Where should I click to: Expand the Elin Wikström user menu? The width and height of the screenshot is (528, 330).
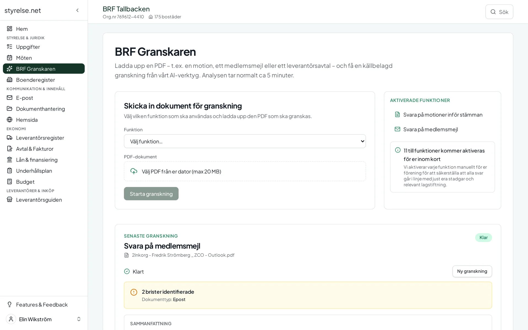pos(44,319)
